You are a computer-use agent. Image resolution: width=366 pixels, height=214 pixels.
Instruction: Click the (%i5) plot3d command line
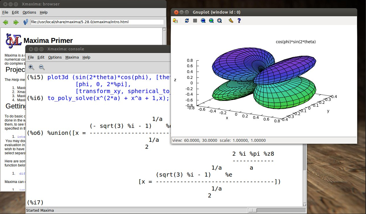98,77
